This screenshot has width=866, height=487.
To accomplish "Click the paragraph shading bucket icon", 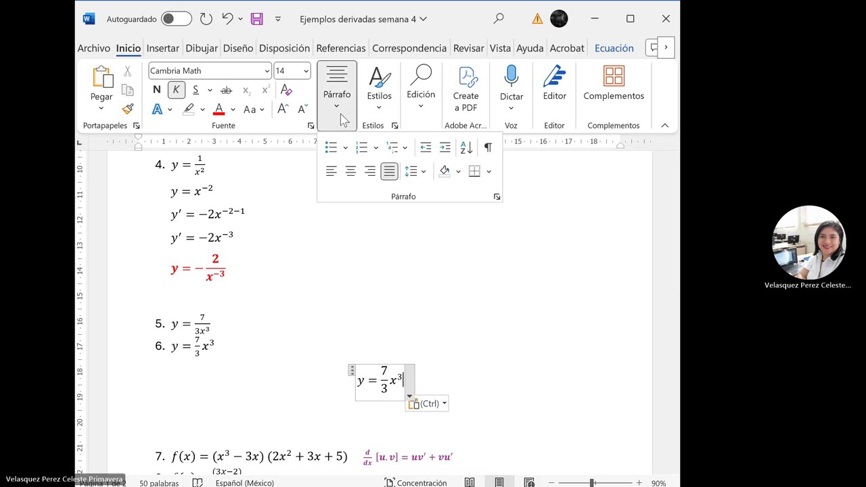I will pos(445,171).
